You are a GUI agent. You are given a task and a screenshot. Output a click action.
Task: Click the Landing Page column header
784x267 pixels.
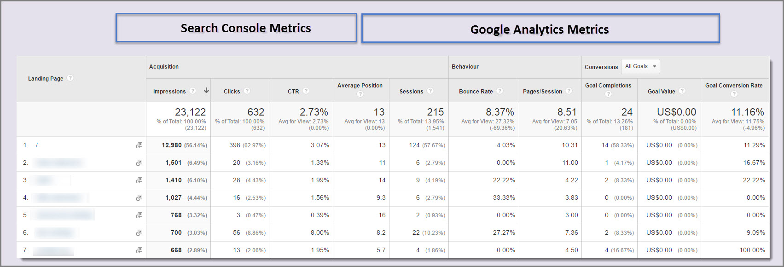tap(46, 79)
